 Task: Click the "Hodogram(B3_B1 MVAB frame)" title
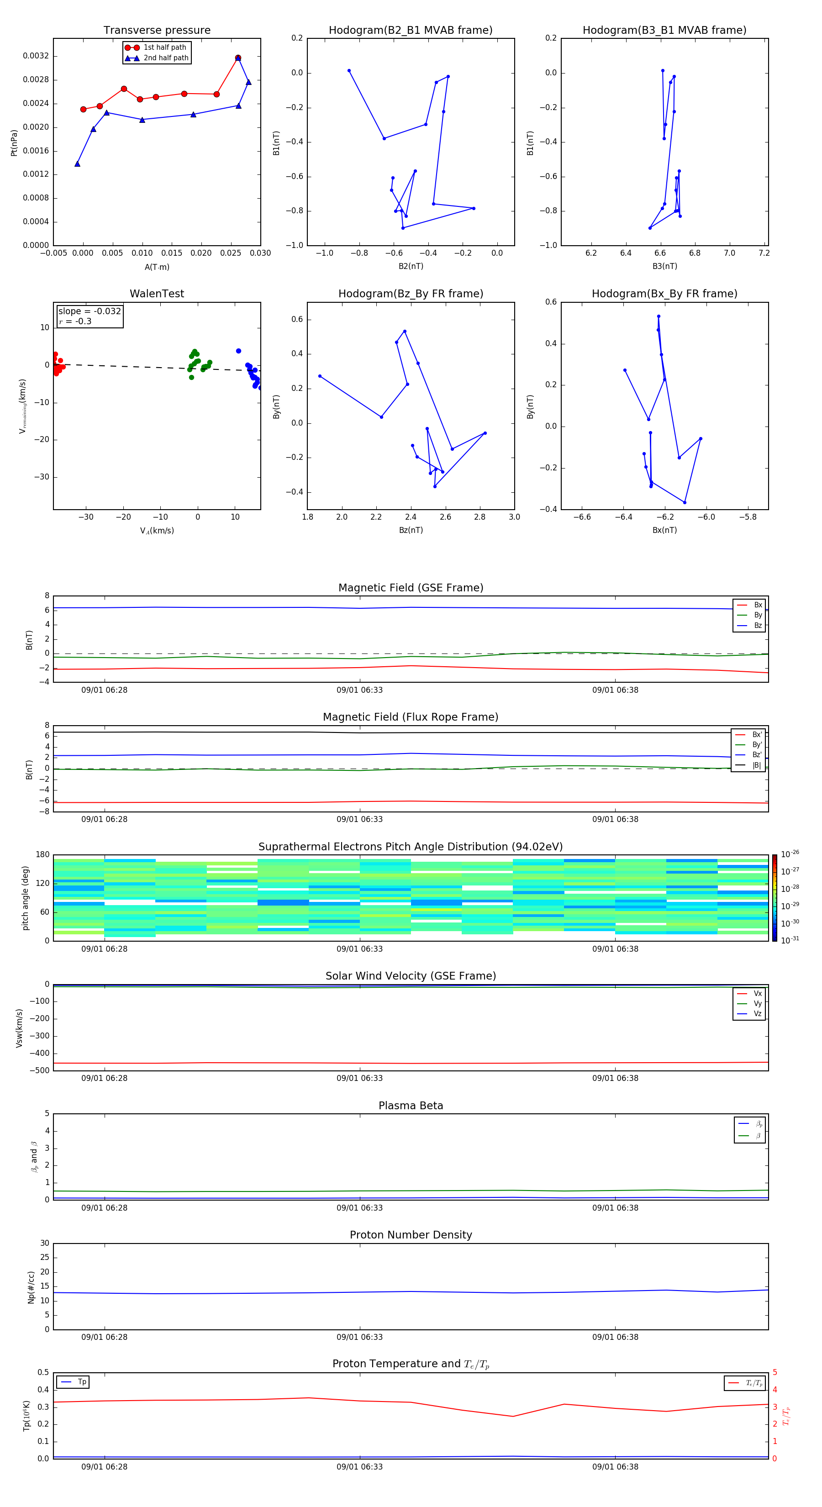(x=664, y=31)
